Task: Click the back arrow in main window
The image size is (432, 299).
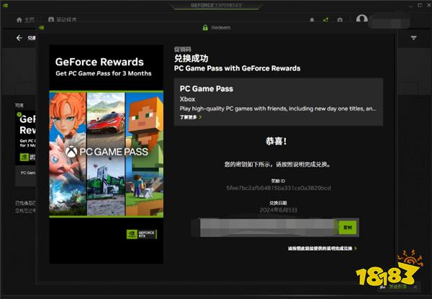Action: (19, 38)
